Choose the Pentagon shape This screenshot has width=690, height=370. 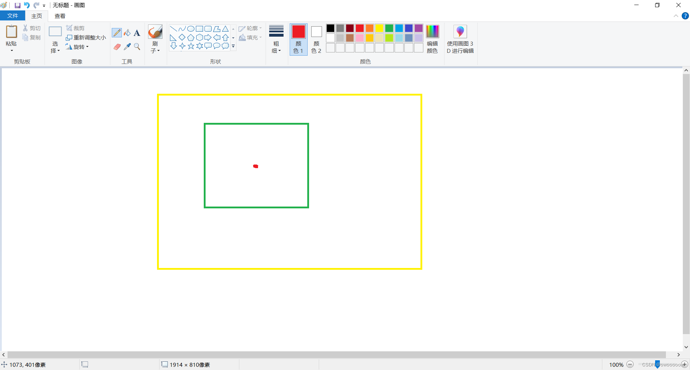click(x=191, y=37)
